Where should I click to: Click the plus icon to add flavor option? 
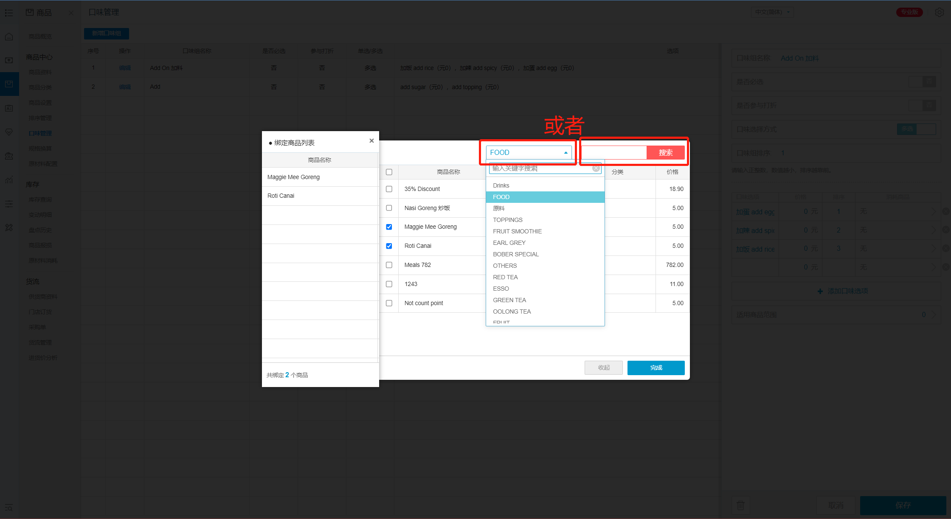(x=820, y=291)
